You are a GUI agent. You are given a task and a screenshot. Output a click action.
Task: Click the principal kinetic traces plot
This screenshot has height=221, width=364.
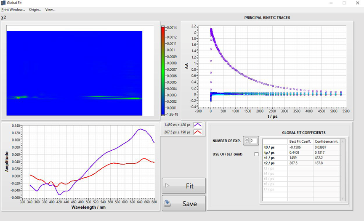[x=272, y=67]
